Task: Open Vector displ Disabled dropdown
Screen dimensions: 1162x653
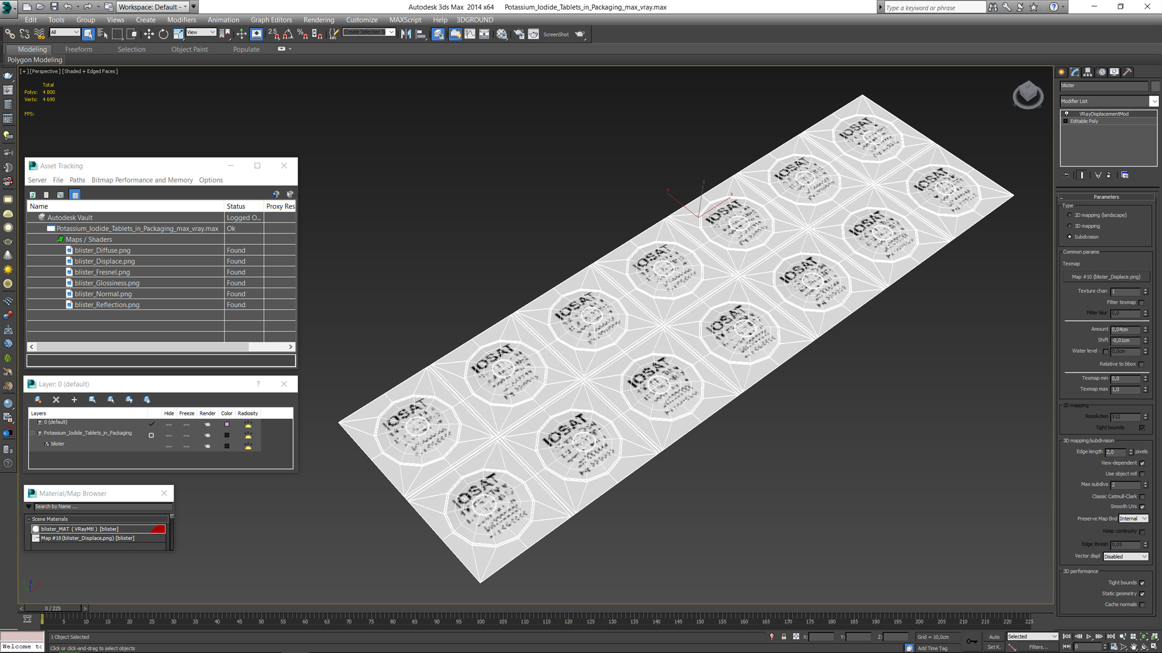Action: click(x=1126, y=557)
